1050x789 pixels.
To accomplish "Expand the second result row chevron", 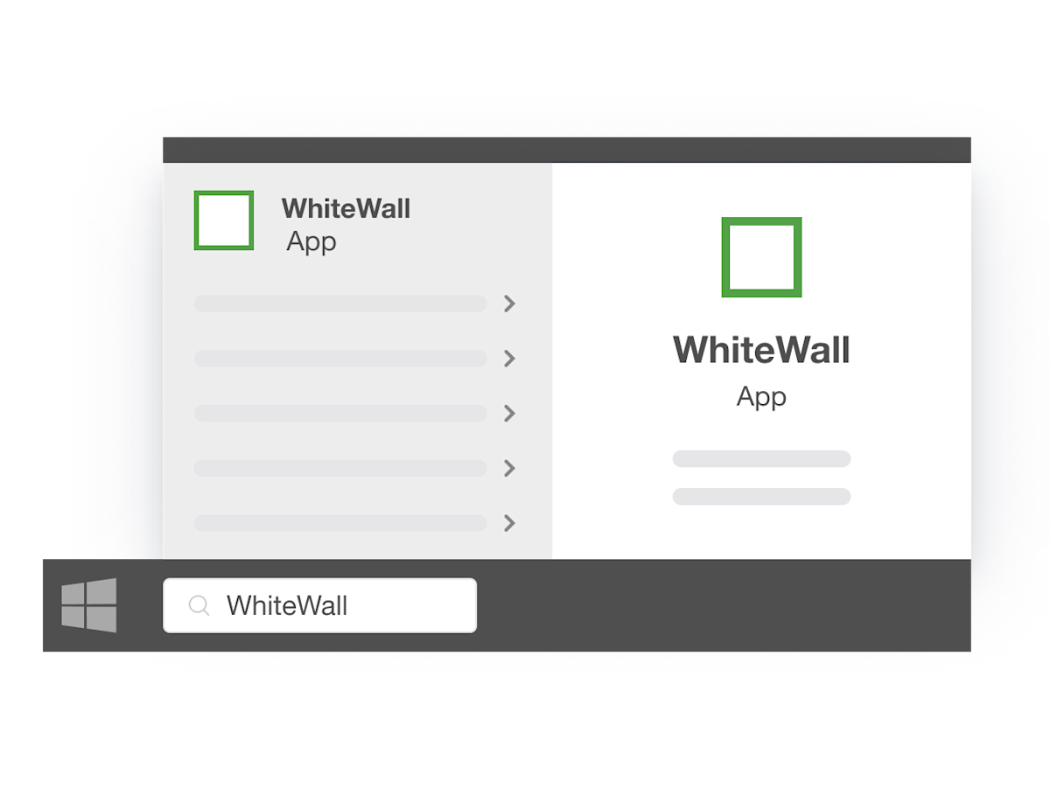I will pyautogui.click(x=509, y=359).
